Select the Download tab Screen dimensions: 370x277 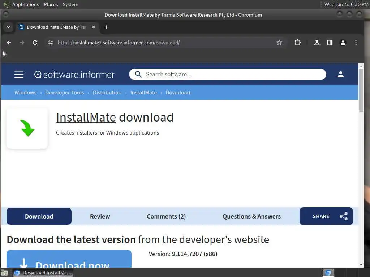(39, 216)
